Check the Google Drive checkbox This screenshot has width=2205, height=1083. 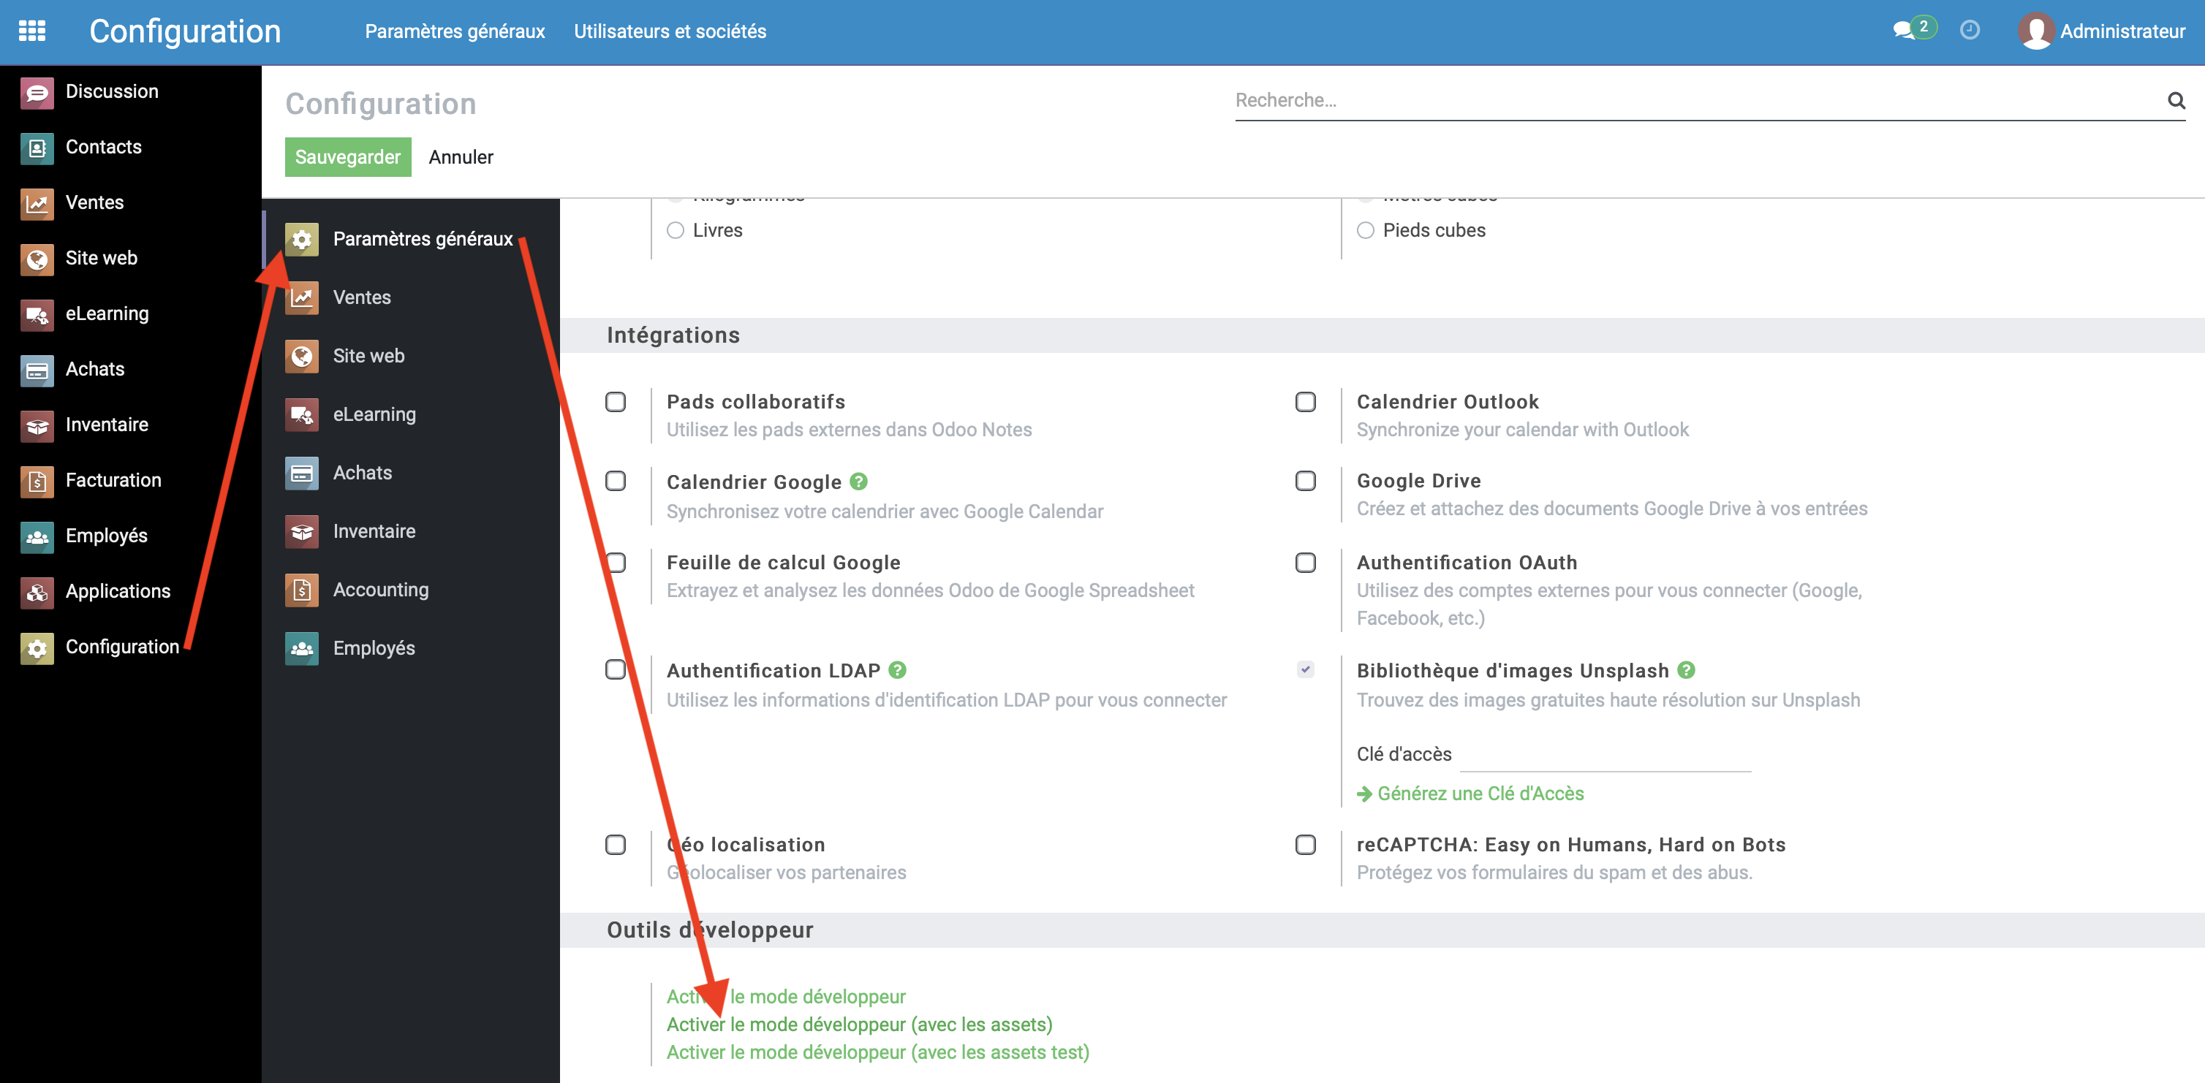click(x=1305, y=481)
